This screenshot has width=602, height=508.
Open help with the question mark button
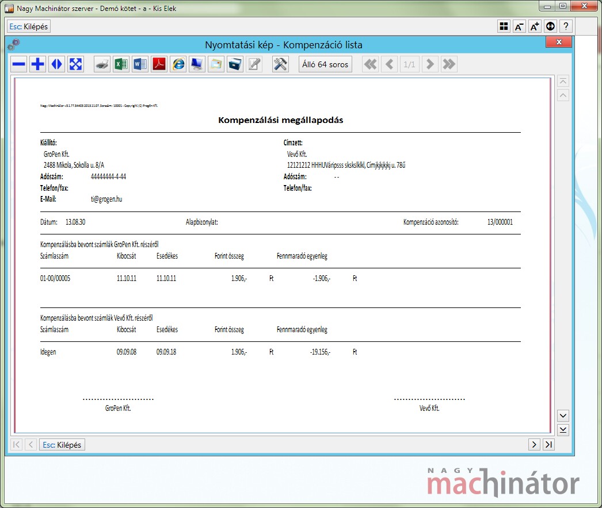point(566,26)
